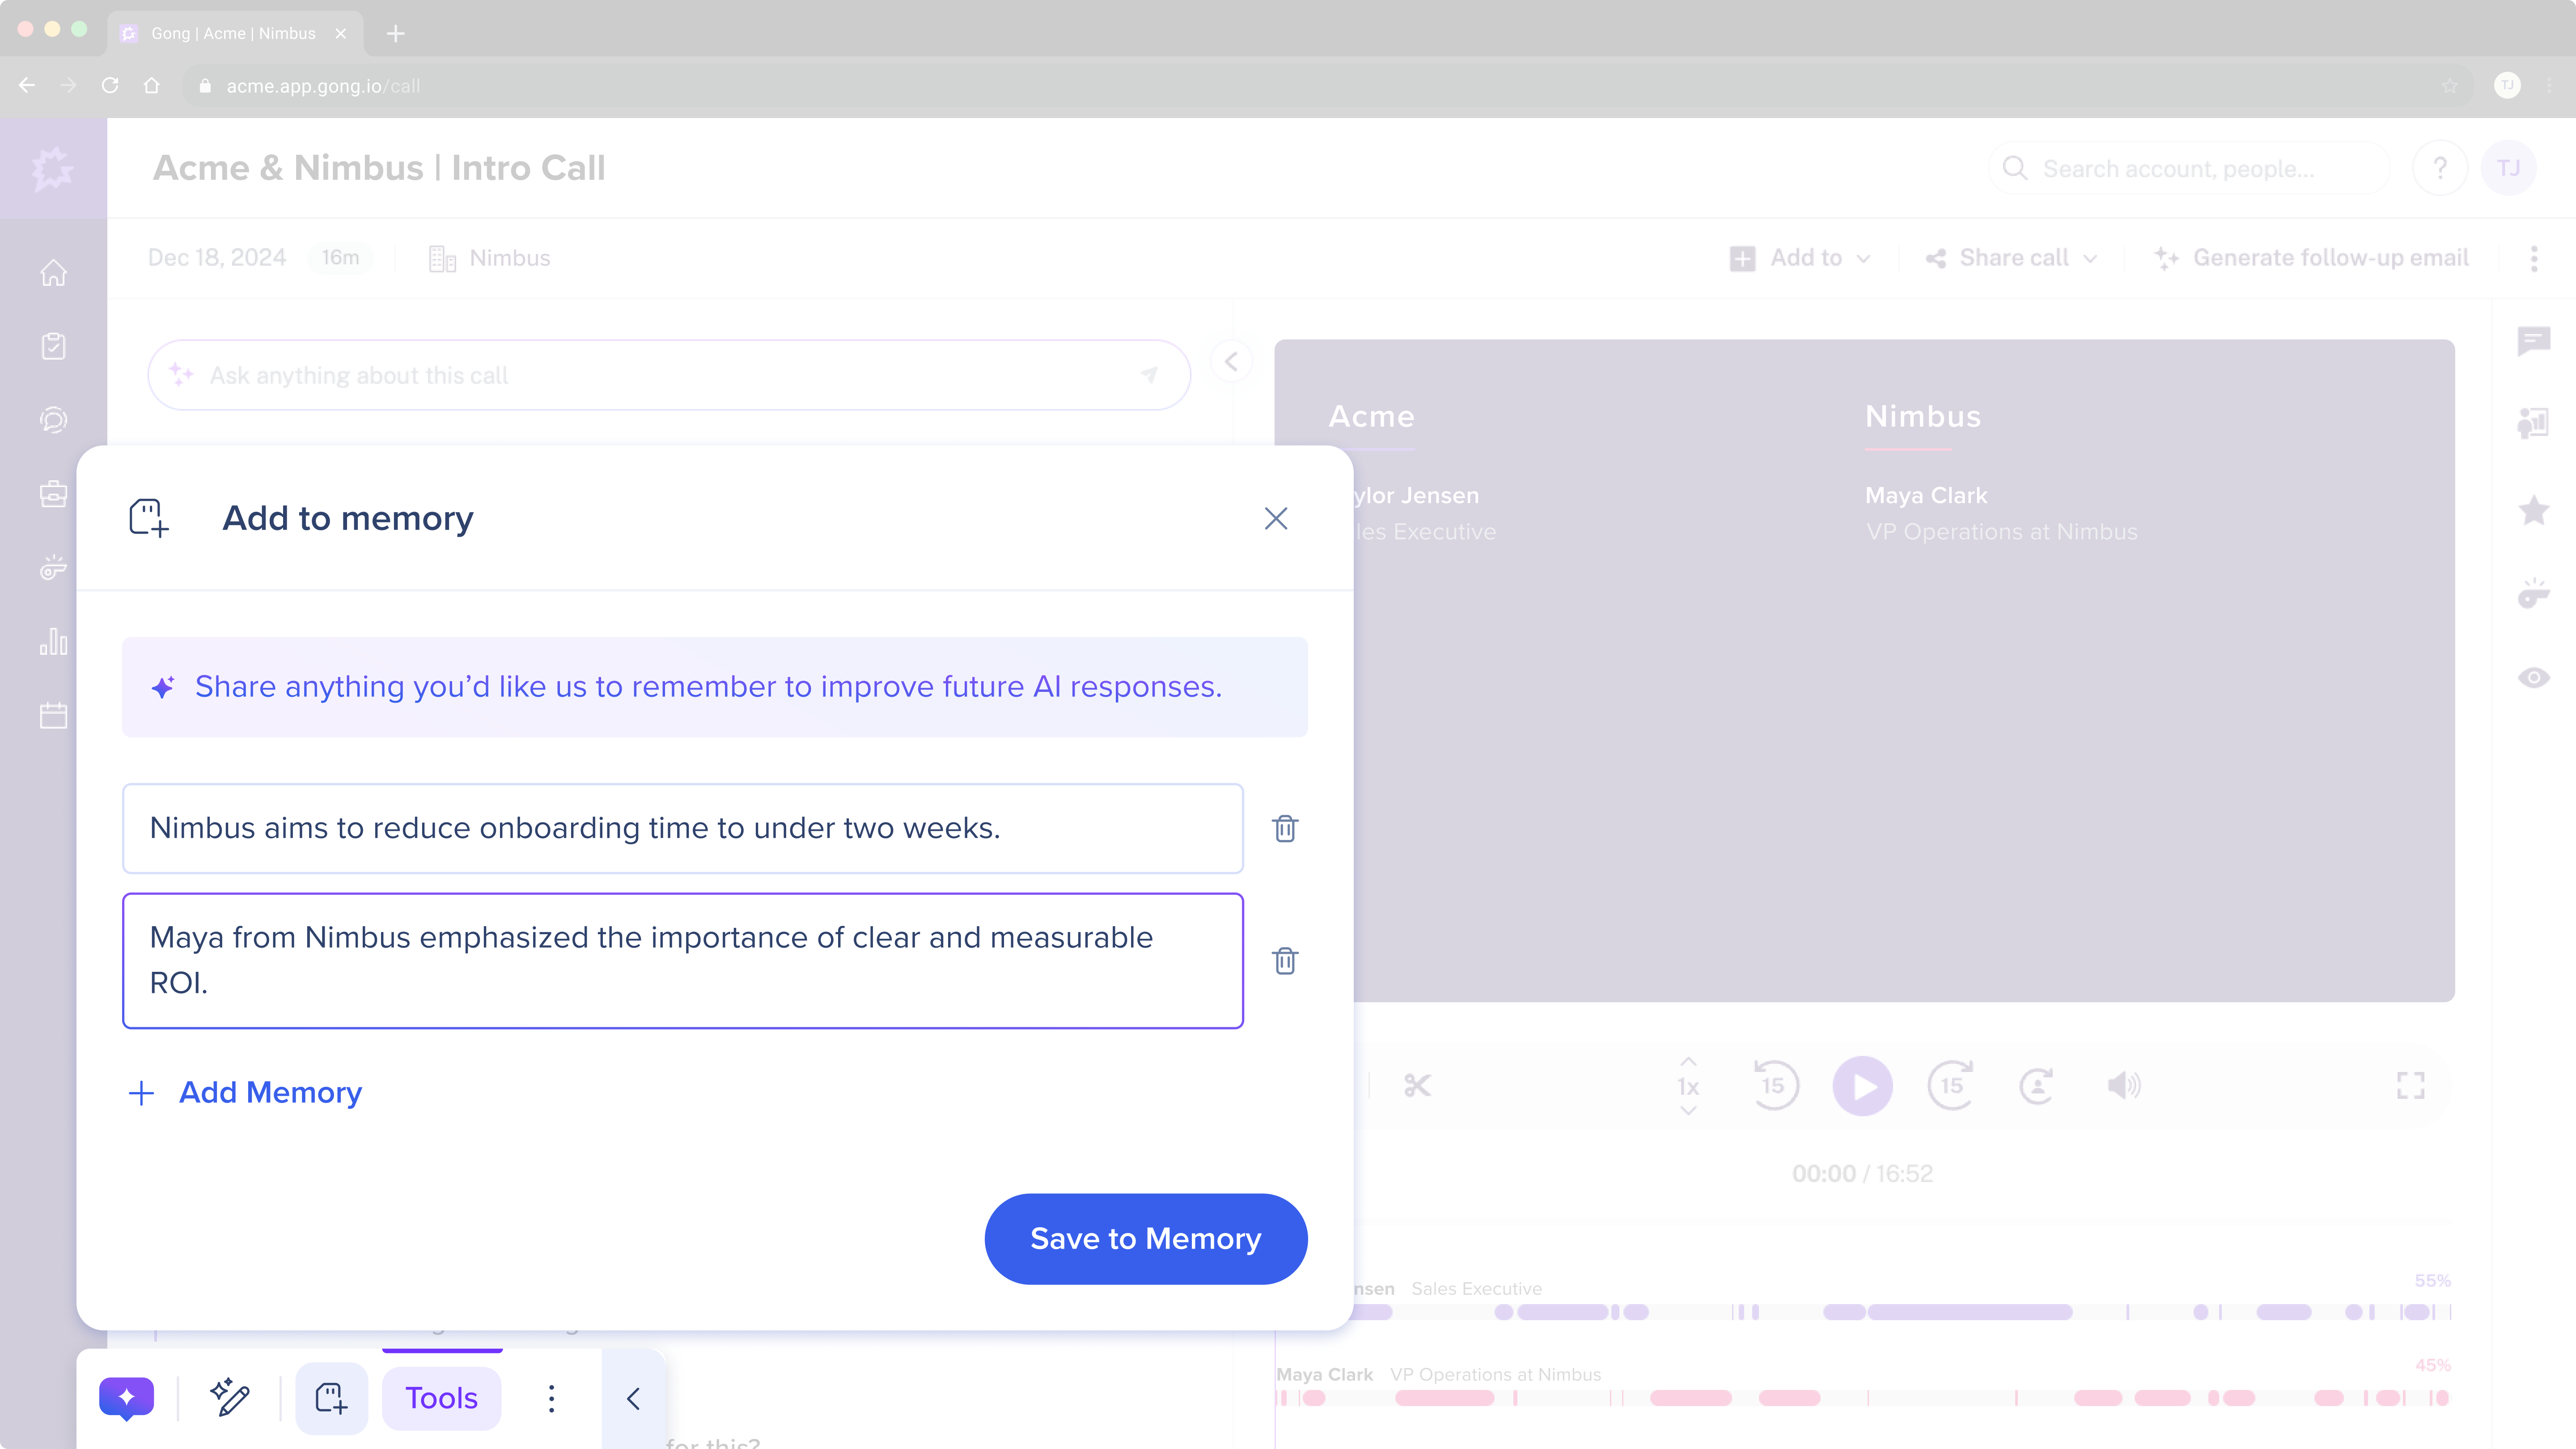Open whistle feedback icon on right sidebar
Screen dimensions: 2576x1449
click(x=2533, y=593)
